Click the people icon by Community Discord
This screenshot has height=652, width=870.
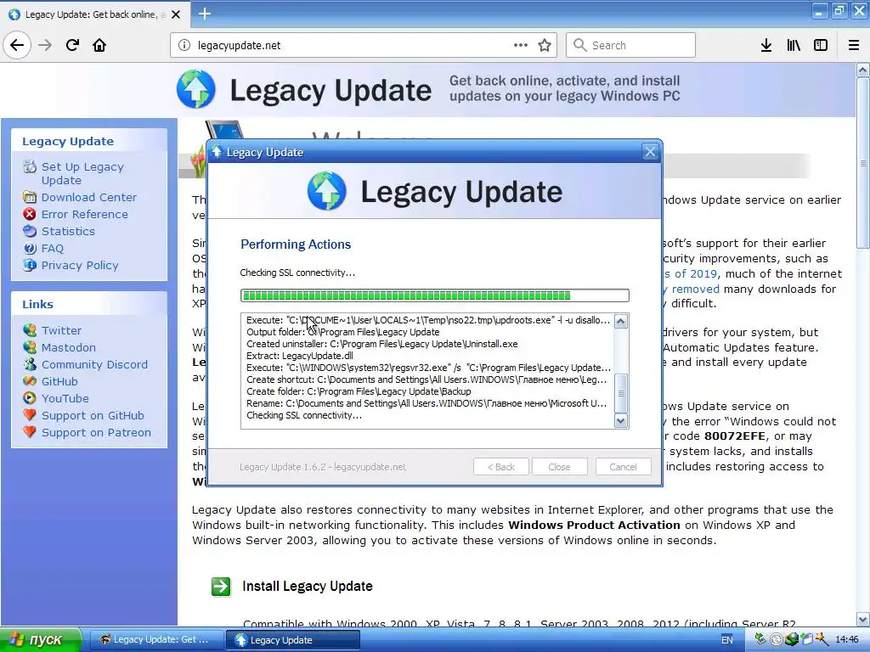(x=30, y=364)
